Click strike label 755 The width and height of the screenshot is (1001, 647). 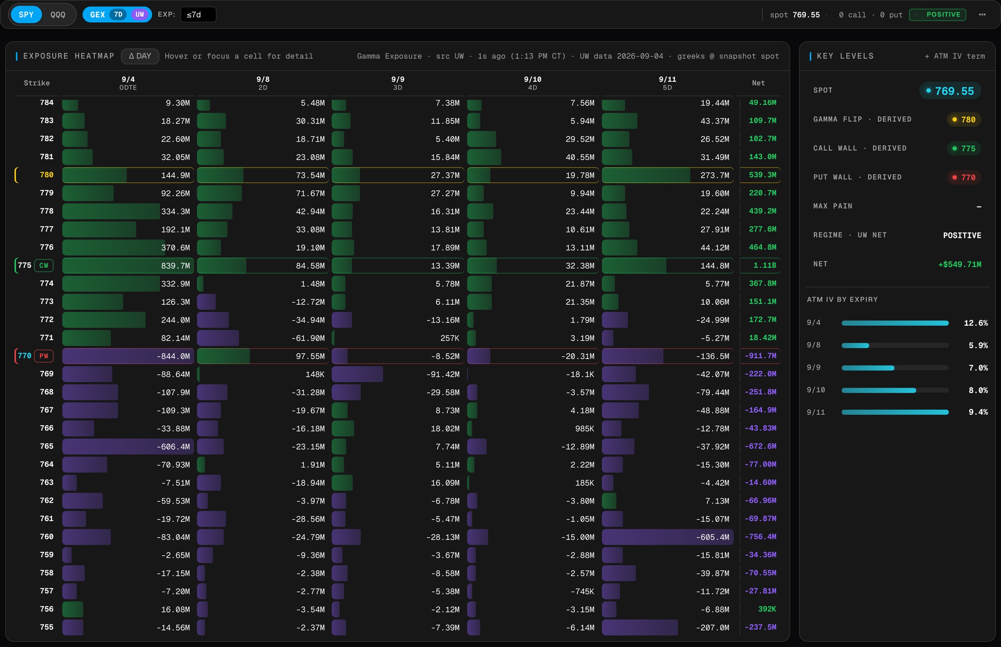click(47, 627)
